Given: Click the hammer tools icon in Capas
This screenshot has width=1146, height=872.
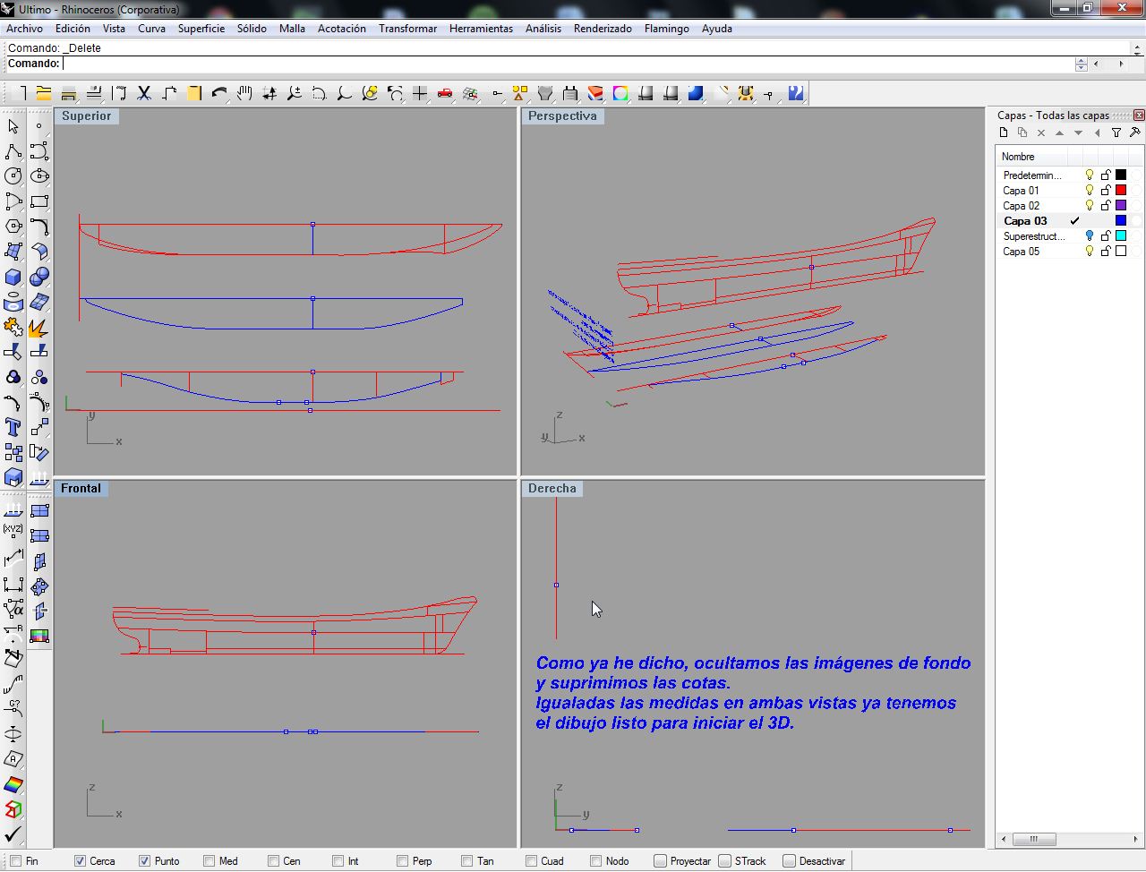Looking at the screenshot, I should pos(1135,133).
